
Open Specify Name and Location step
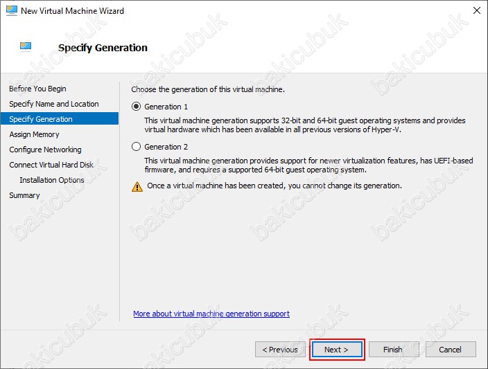click(54, 104)
